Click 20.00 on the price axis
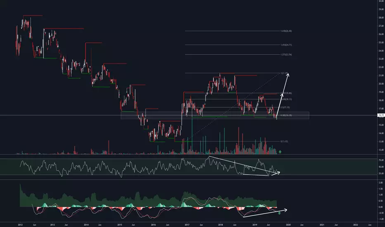Viewport: 385px width, 227px height. tap(381, 84)
